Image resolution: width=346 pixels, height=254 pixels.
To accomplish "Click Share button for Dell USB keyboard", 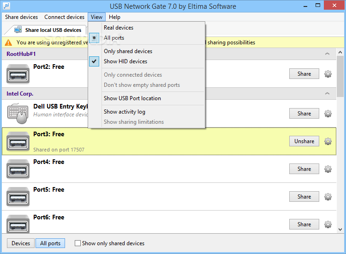I will pos(304,114).
